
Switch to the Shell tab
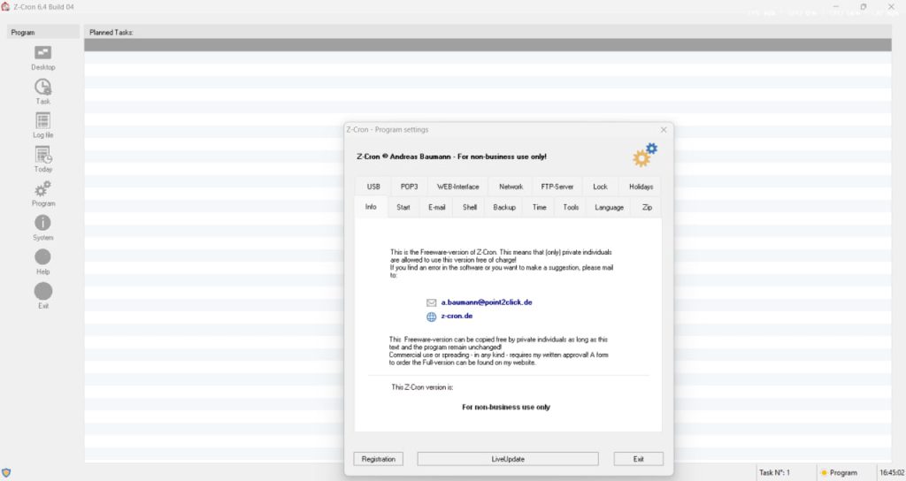(x=470, y=207)
